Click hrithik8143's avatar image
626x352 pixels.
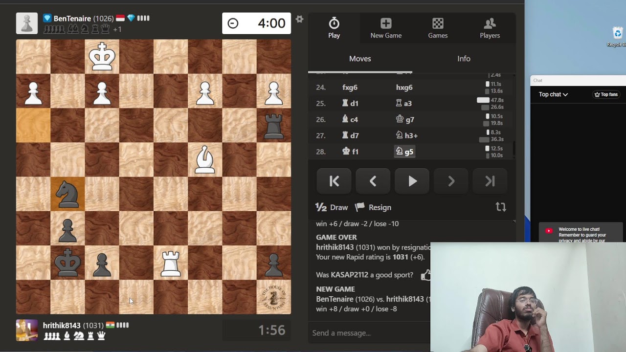[26, 330]
